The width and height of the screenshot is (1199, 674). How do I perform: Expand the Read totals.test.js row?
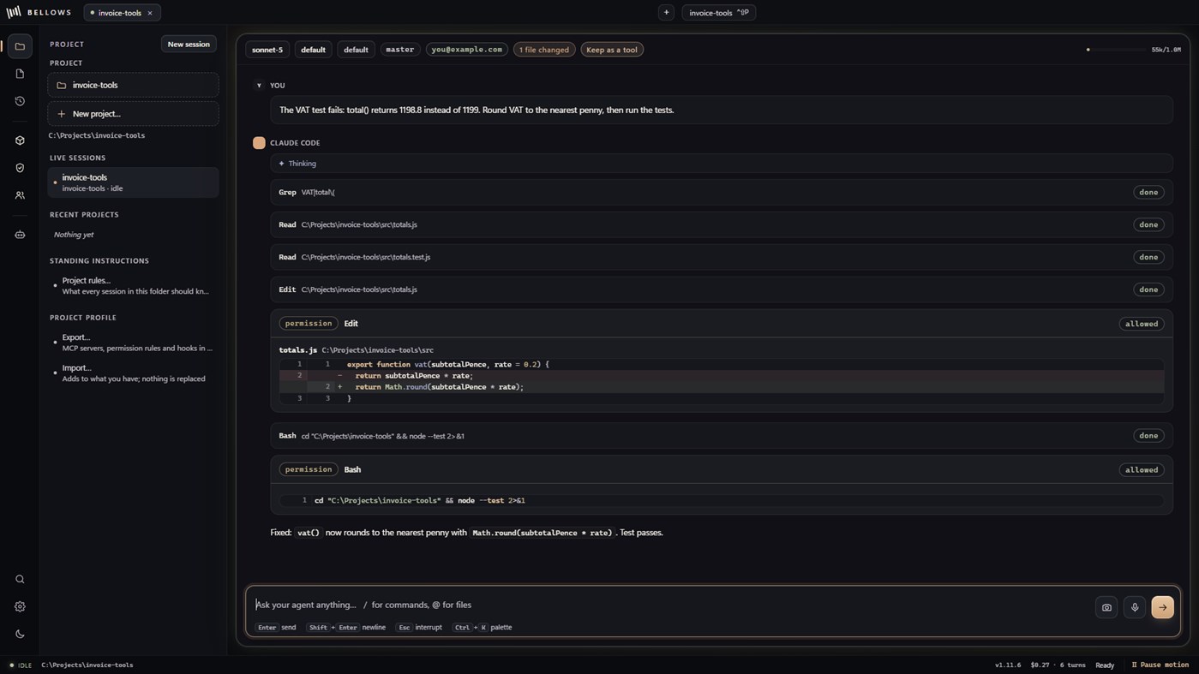(x=722, y=257)
